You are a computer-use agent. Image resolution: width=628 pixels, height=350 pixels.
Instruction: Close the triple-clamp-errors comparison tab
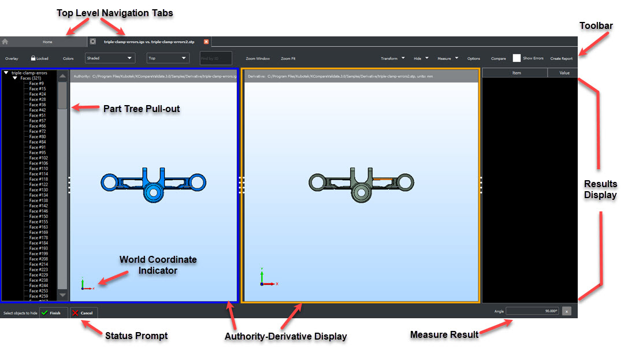coord(206,42)
